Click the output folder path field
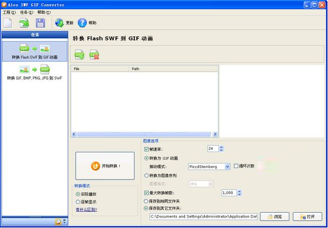328x228 pixels. (x=203, y=217)
